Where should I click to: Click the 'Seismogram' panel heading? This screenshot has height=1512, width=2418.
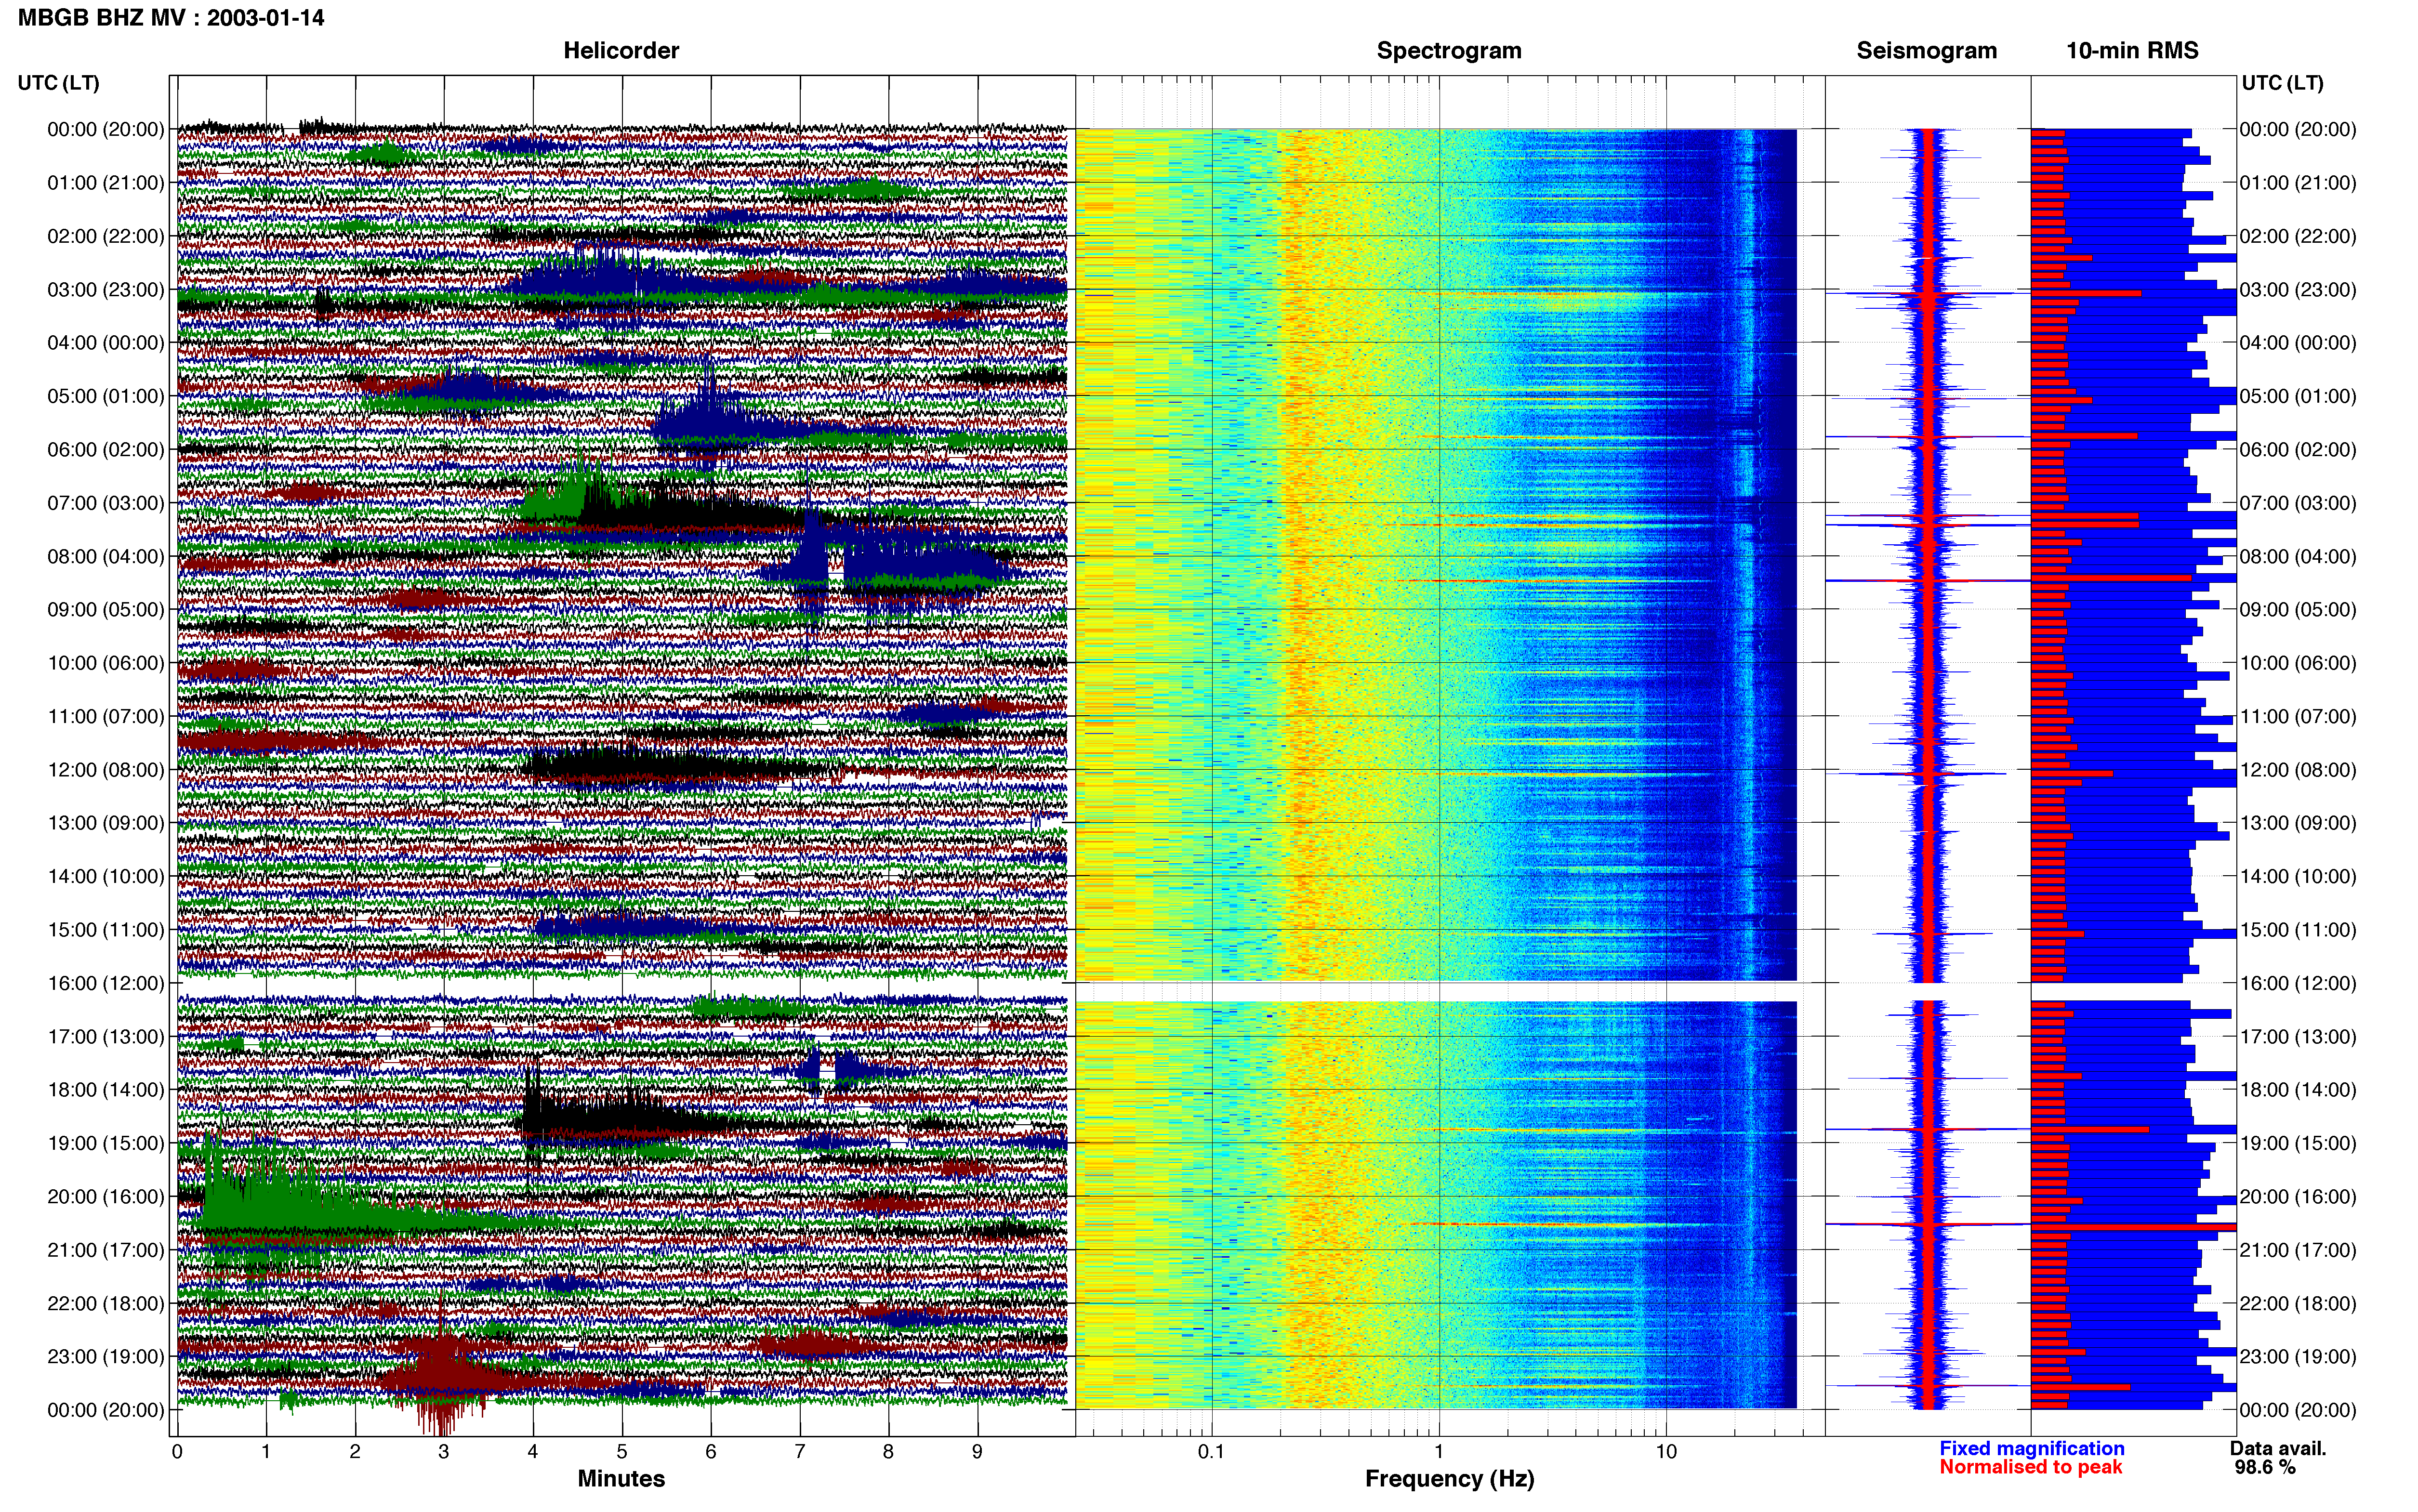point(1926,51)
